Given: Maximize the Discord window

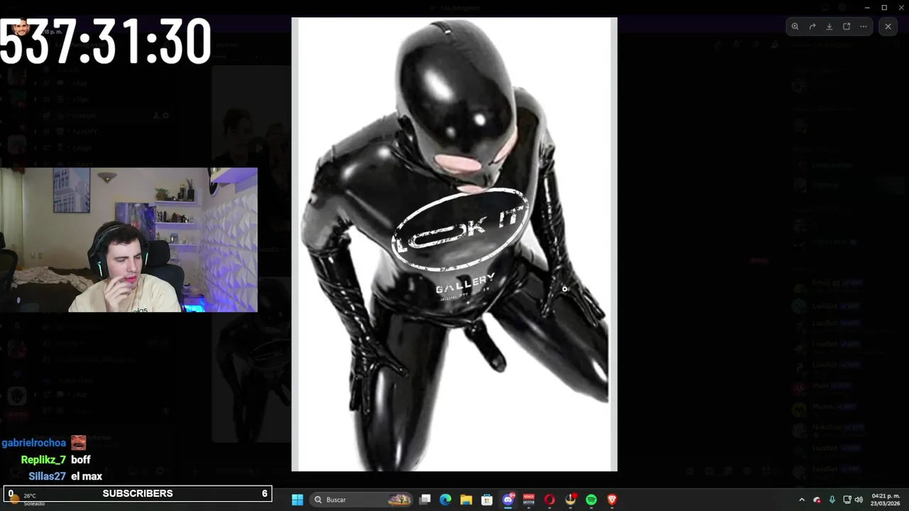Looking at the screenshot, I should [884, 7].
